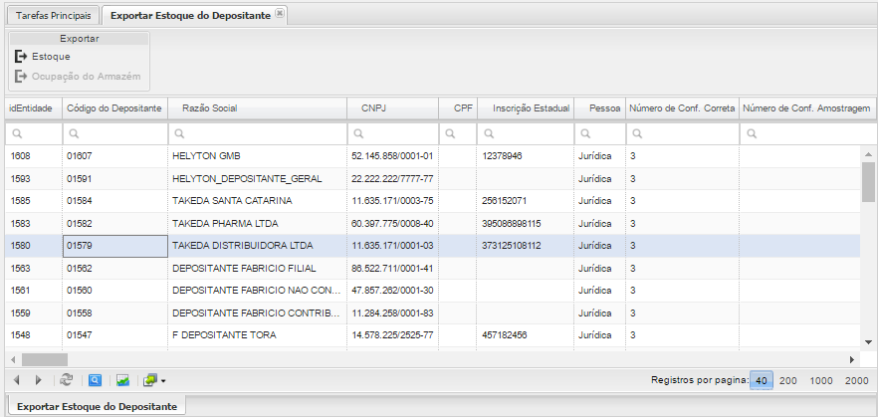Click the chart image icon in footer

tap(122, 380)
